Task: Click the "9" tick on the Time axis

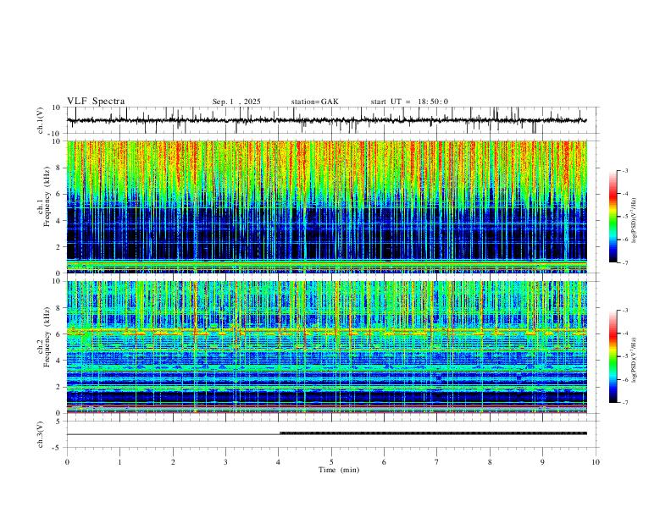Action: click(542, 462)
